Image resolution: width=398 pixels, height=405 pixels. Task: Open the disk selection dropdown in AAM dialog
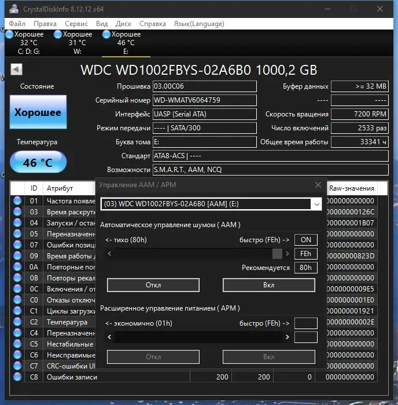click(317, 204)
